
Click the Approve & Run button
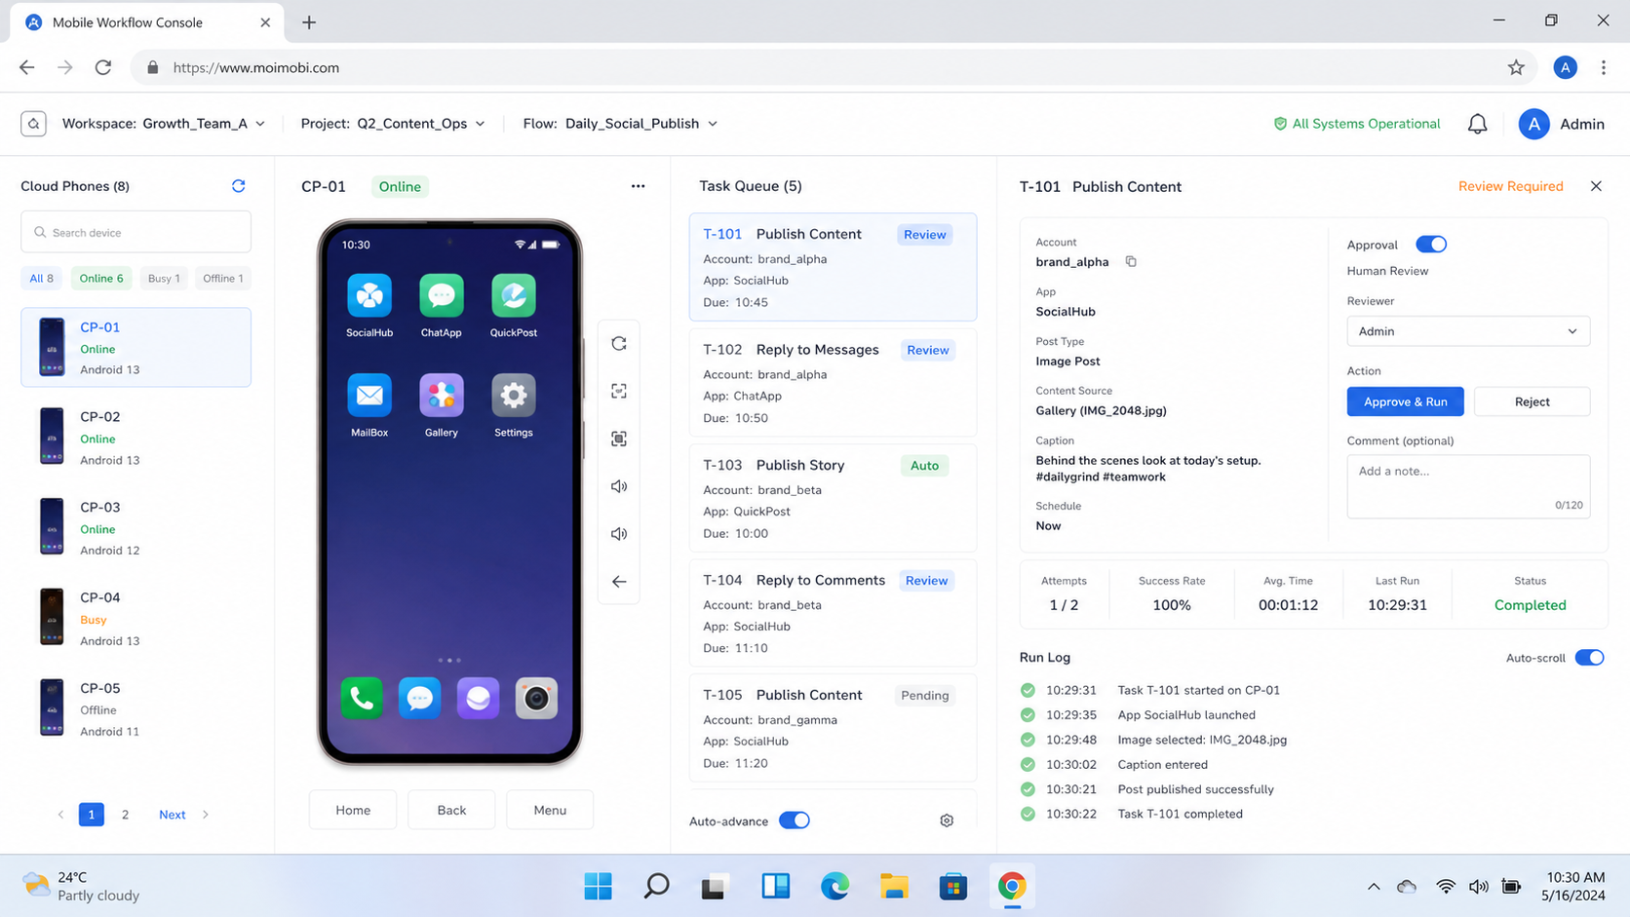coord(1405,401)
